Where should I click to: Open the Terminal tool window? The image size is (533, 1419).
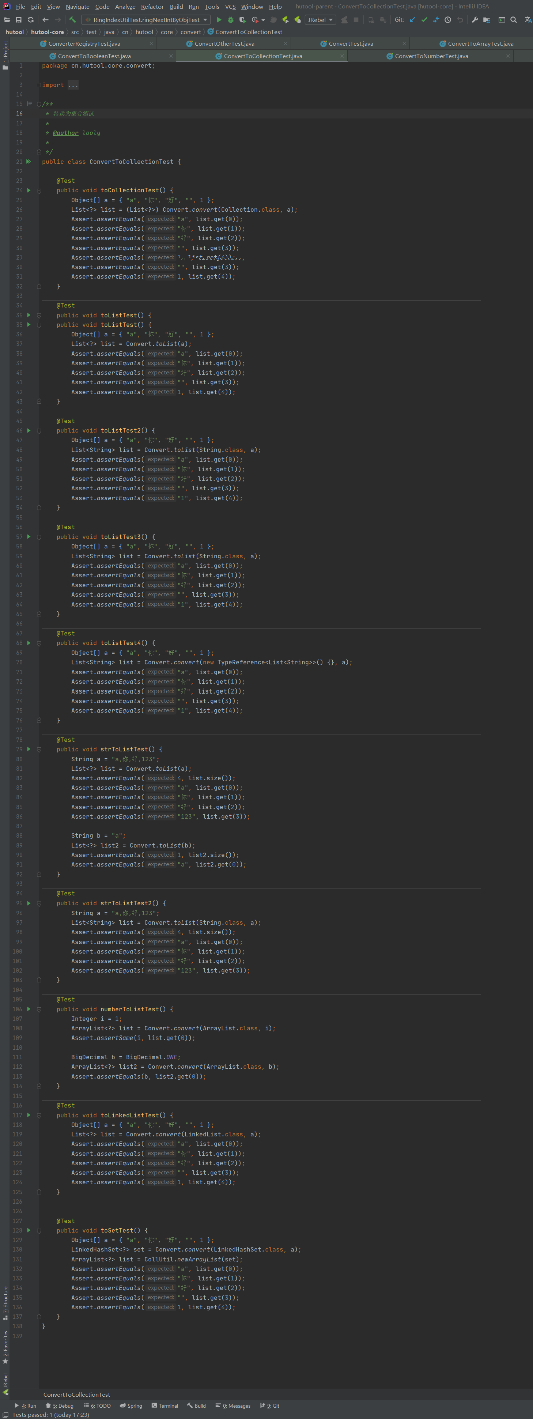(165, 1406)
